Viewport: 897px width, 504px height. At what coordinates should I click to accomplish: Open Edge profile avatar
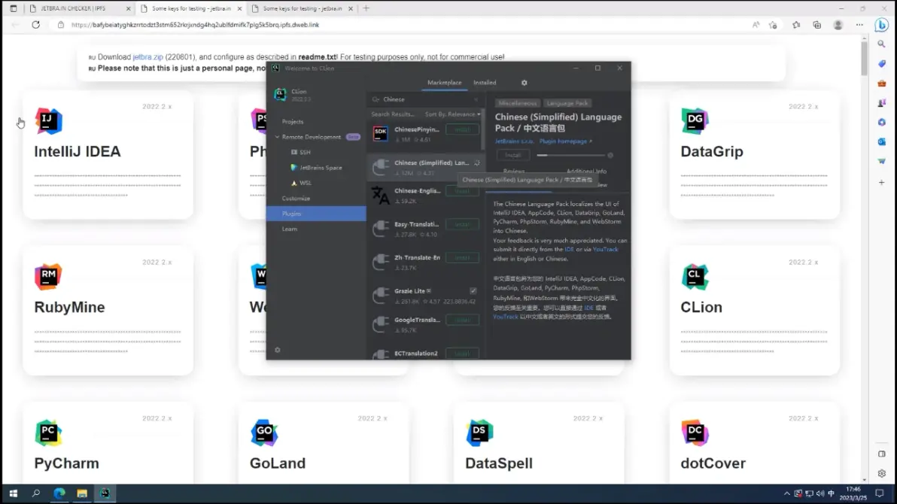pos(838,25)
